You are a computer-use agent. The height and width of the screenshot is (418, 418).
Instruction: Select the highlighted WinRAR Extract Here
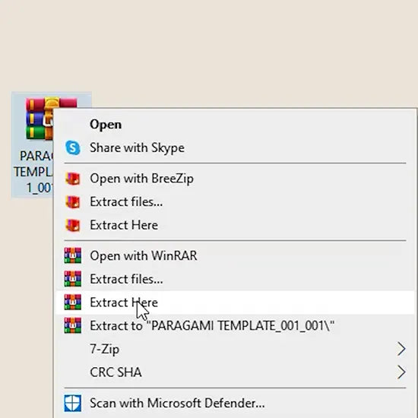[x=236, y=302]
